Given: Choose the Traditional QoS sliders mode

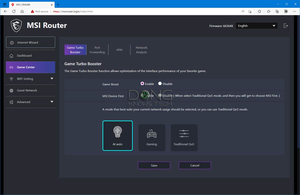Looking at the screenshot, I should [x=184, y=138].
